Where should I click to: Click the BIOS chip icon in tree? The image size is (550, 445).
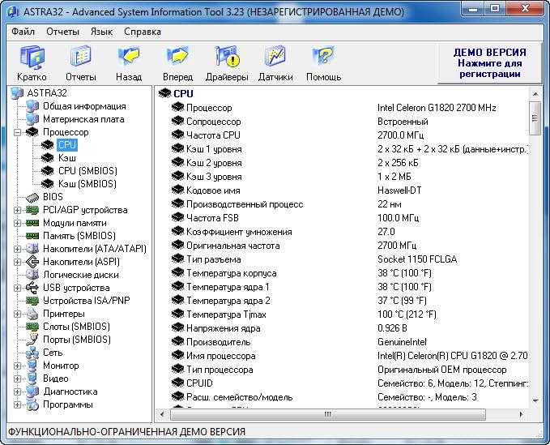32,197
